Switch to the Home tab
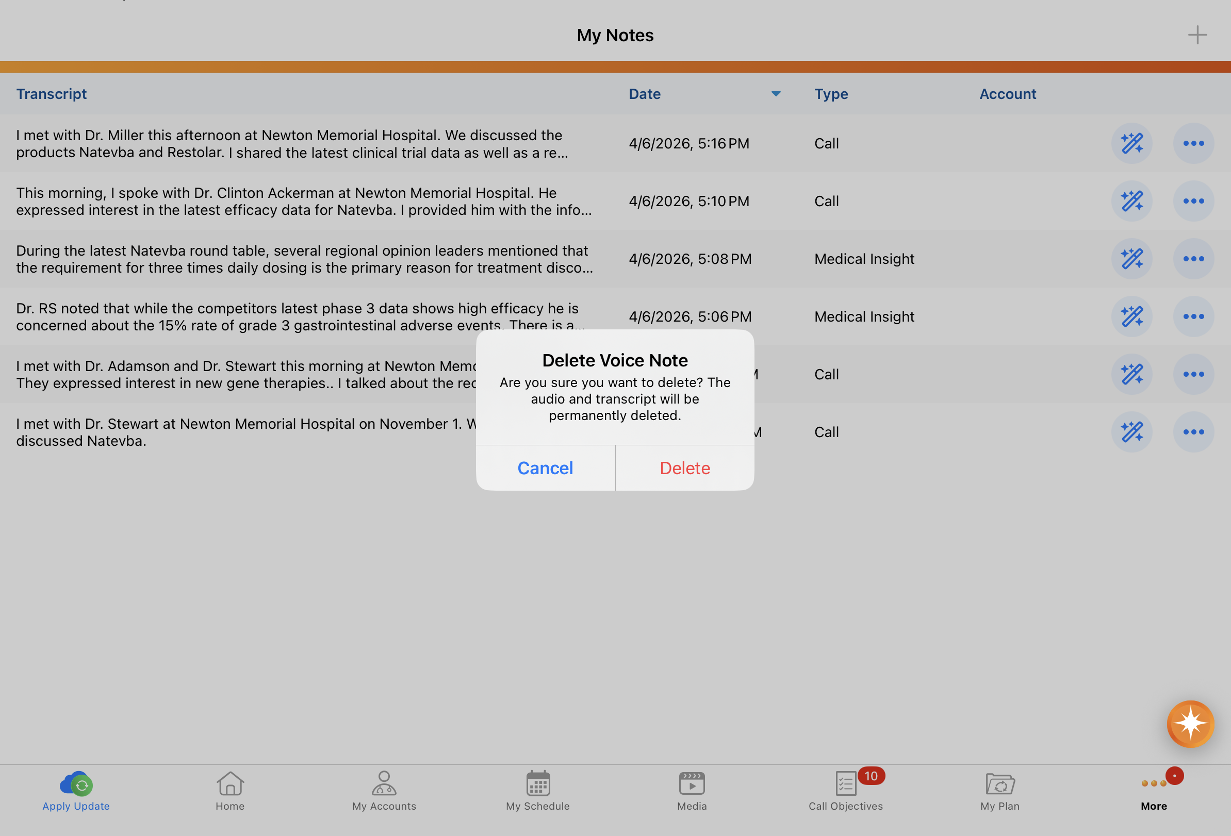This screenshot has width=1231, height=836. click(x=230, y=791)
